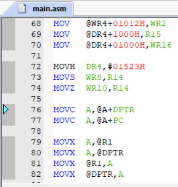Click line number 81
The image size is (178, 187).
(36, 164)
